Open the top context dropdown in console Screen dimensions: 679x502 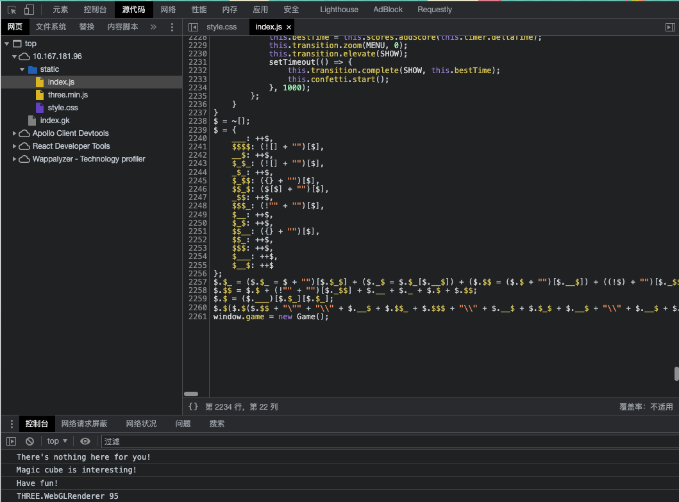point(57,441)
